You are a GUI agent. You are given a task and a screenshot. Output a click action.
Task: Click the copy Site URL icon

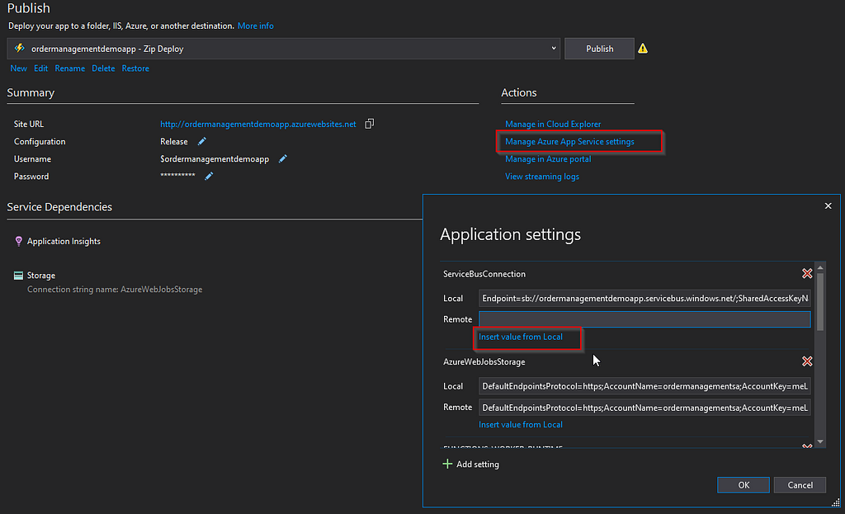[369, 124]
